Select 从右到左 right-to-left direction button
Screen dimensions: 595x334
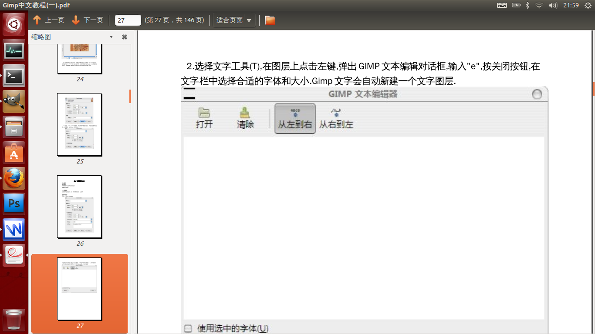tap(336, 118)
